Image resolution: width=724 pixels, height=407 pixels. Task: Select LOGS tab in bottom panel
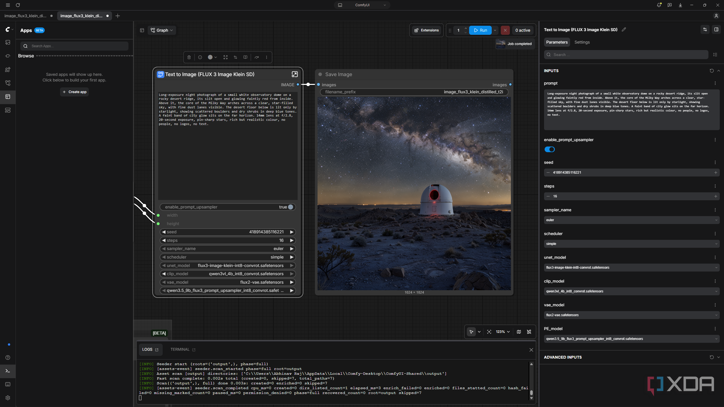150,350
